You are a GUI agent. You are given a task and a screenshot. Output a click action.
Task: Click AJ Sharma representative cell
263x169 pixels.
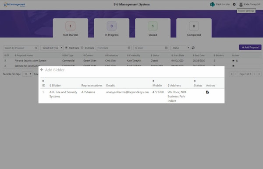click(x=88, y=92)
